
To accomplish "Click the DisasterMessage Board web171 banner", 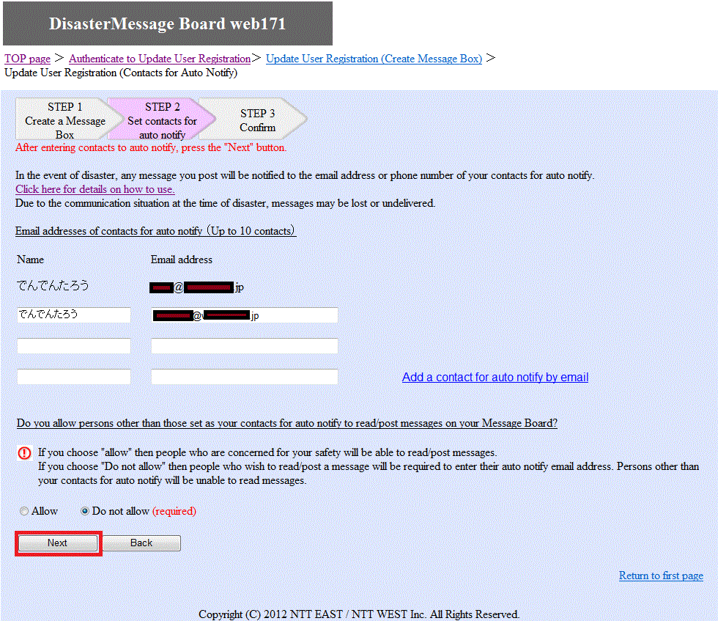I will (x=167, y=23).
